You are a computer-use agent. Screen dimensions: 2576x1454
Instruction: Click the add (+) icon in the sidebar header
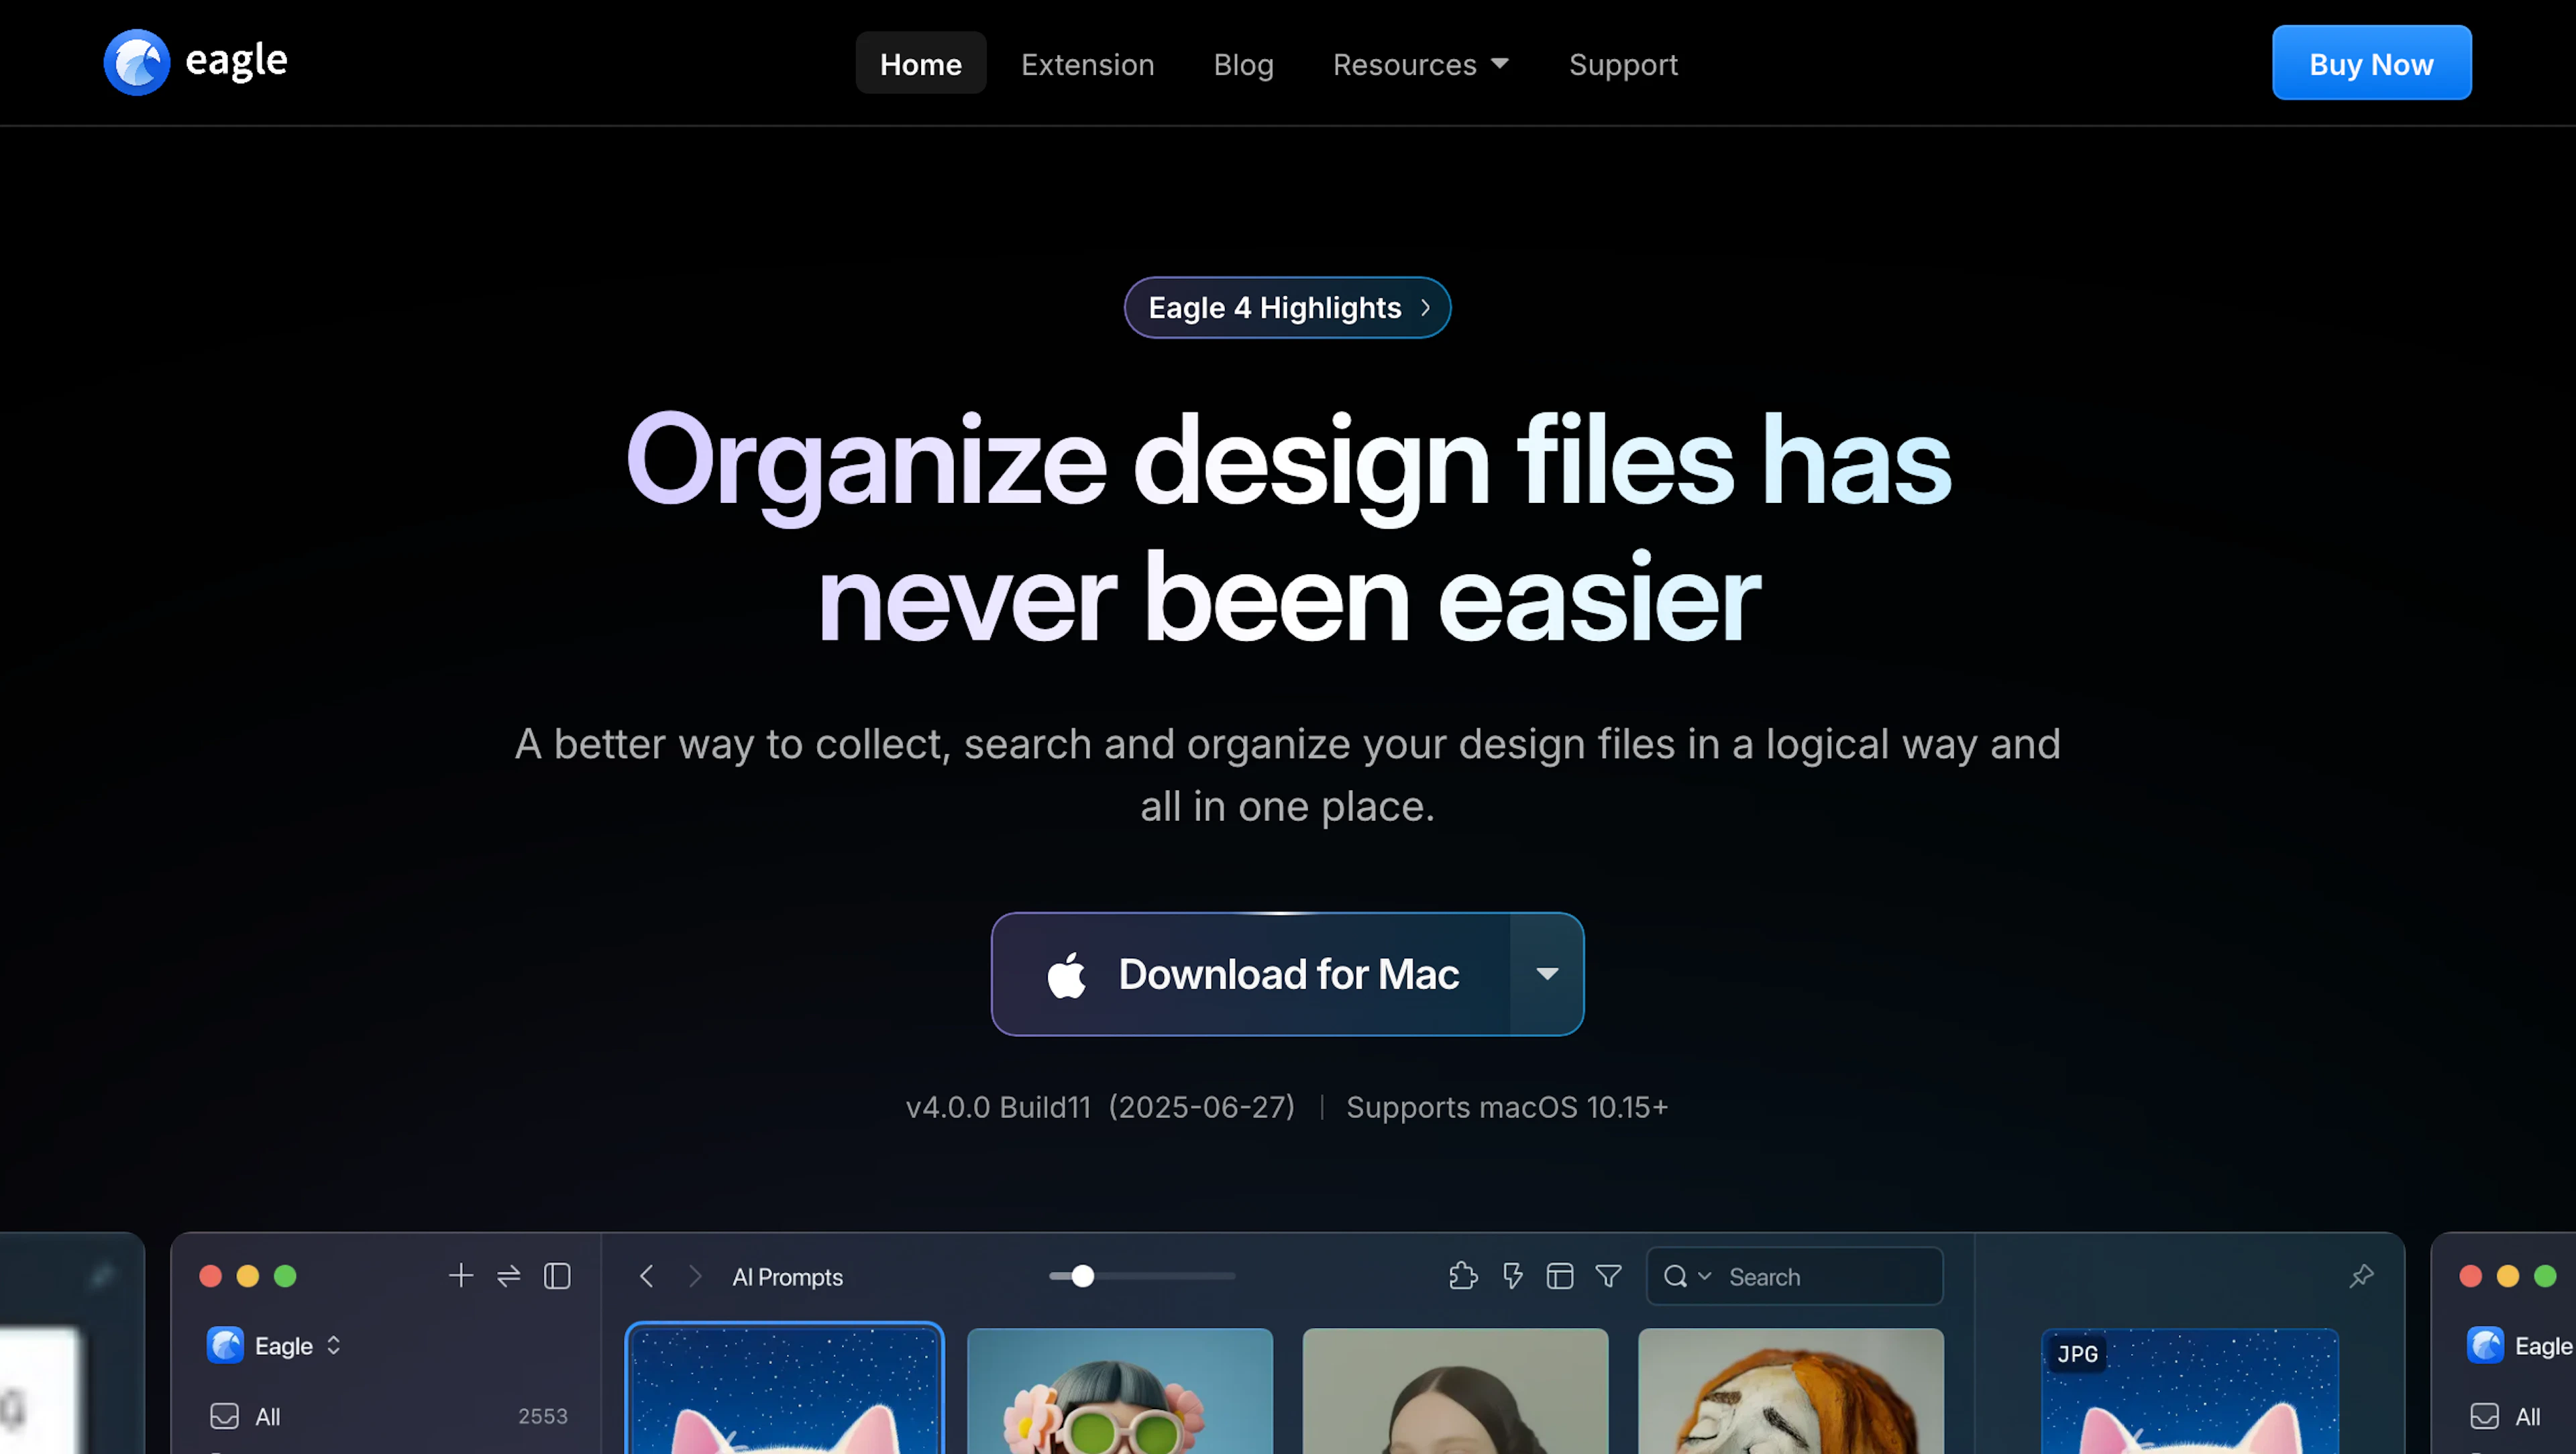(x=460, y=1276)
